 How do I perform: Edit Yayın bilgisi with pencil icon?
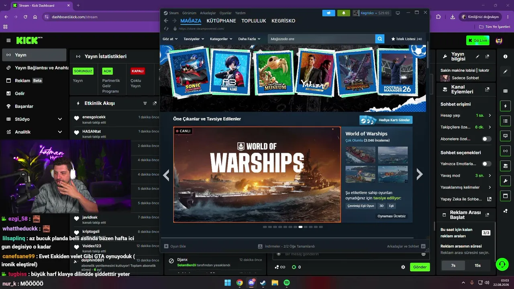[x=477, y=57]
